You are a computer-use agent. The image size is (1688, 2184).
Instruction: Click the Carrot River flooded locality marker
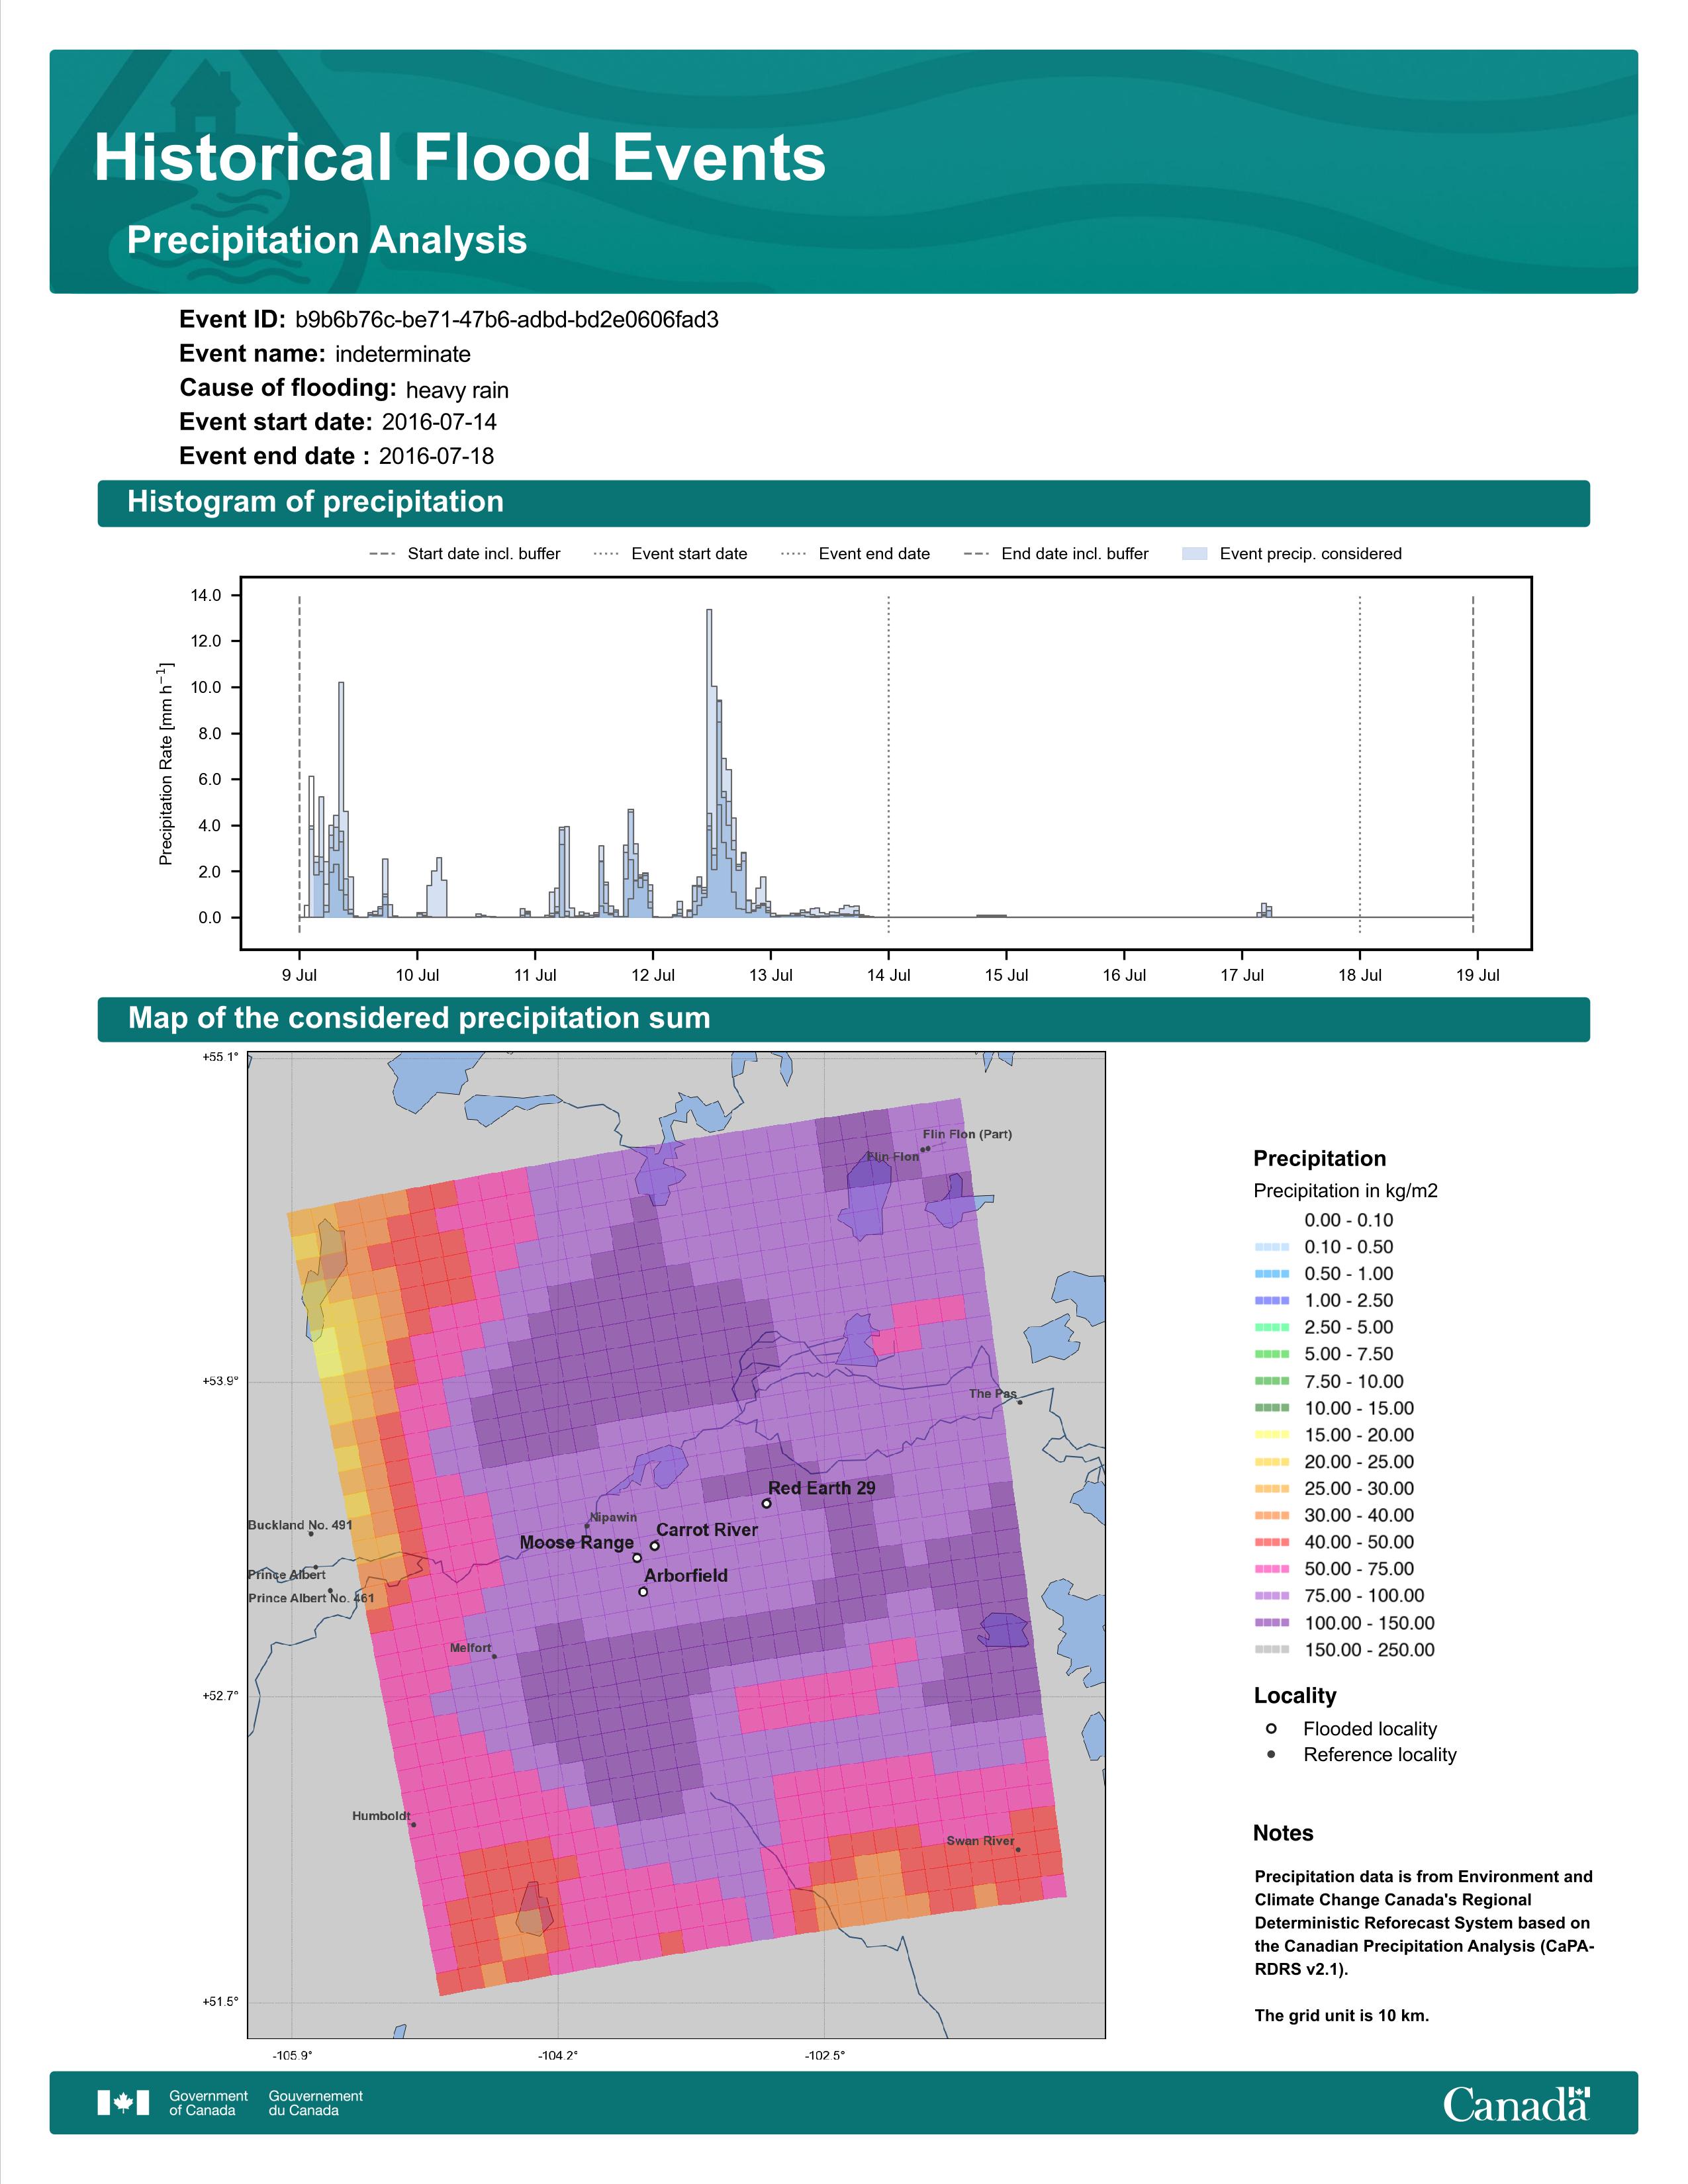coord(655,1546)
